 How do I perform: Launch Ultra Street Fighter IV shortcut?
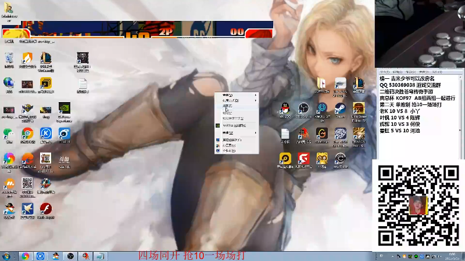(x=359, y=112)
